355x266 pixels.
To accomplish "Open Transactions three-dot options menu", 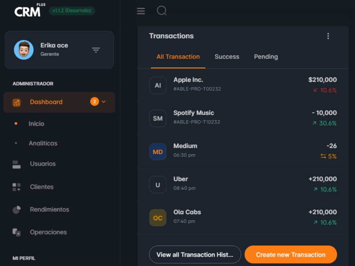I will (328, 36).
